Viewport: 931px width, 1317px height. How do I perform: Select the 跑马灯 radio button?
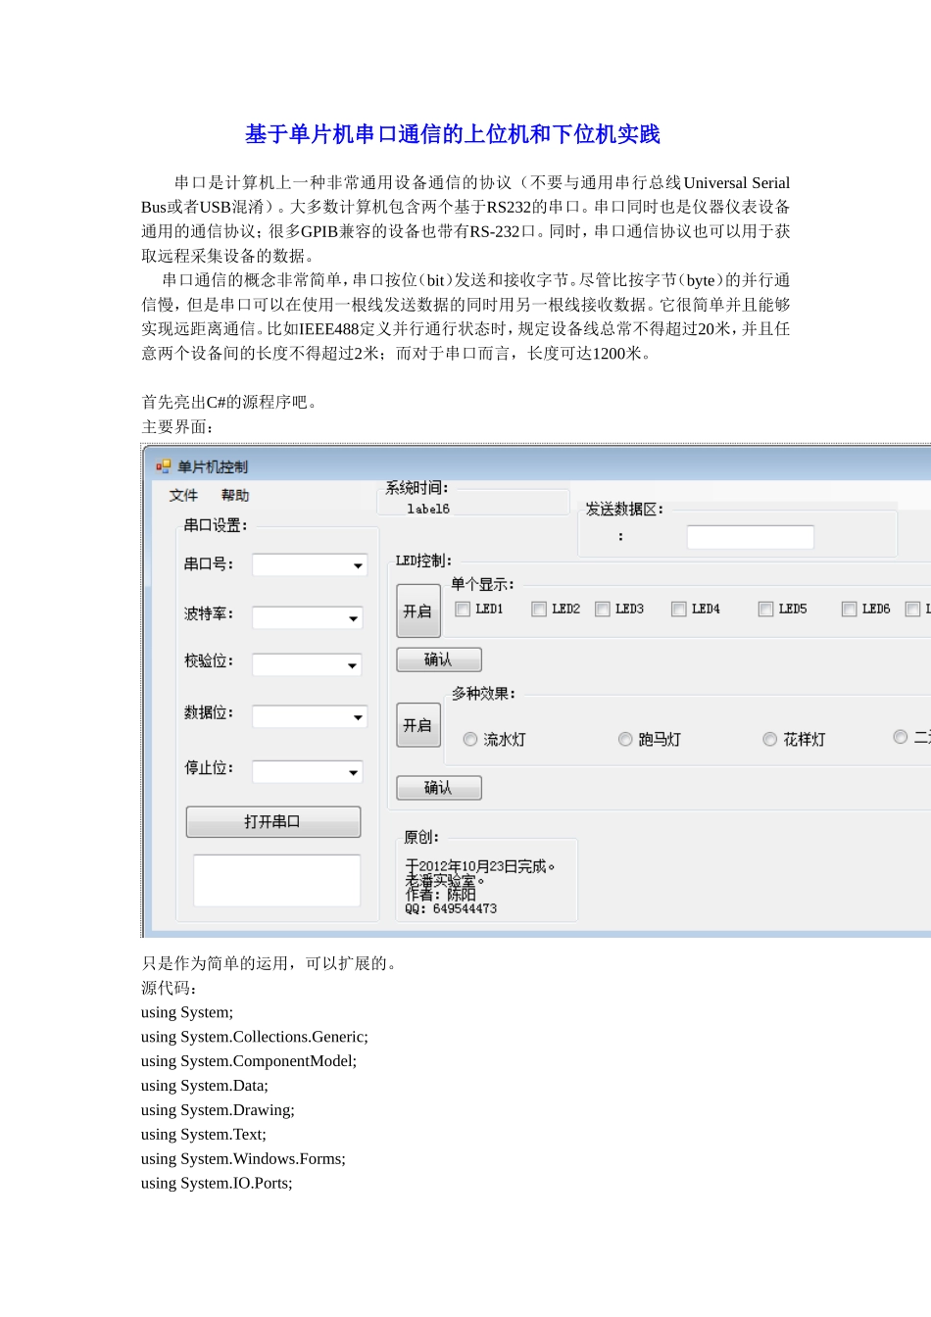point(625,740)
